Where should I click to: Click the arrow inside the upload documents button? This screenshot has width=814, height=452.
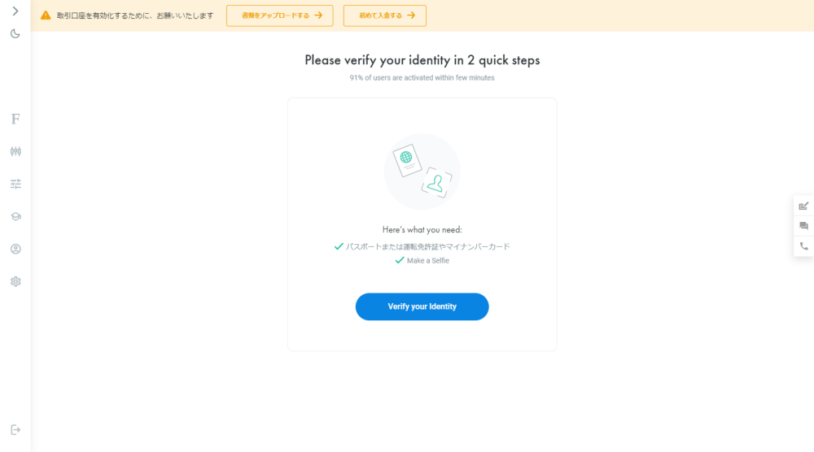pyautogui.click(x=318, y=15)
